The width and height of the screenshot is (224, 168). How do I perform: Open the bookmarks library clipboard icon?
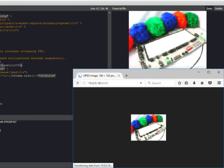186,83
